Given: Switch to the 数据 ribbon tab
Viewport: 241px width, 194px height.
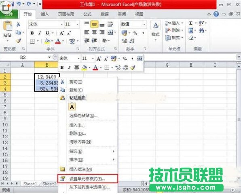Looking at the screenshot, I should 105,14.
